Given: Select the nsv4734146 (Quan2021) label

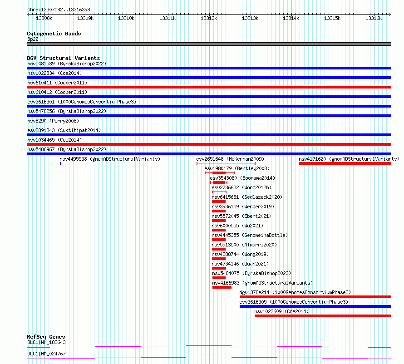Looking at the screenshot, I should 240,264.
